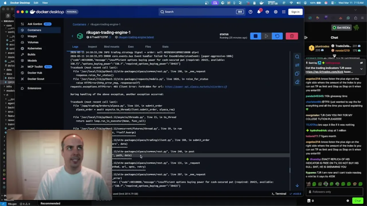Open the log display options sliders icon
Image resolution: width=367 pixels, height=206 pixels.
pos(297,65)
